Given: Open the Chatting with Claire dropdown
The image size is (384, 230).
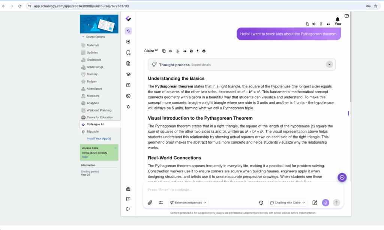Looking at the screenshot, I should tap(288, 203).
